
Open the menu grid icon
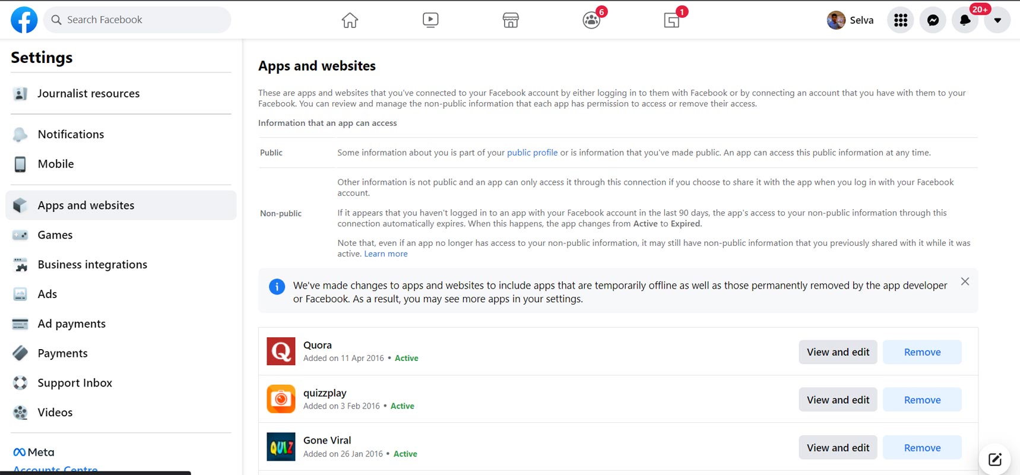(x=901, y=20)
